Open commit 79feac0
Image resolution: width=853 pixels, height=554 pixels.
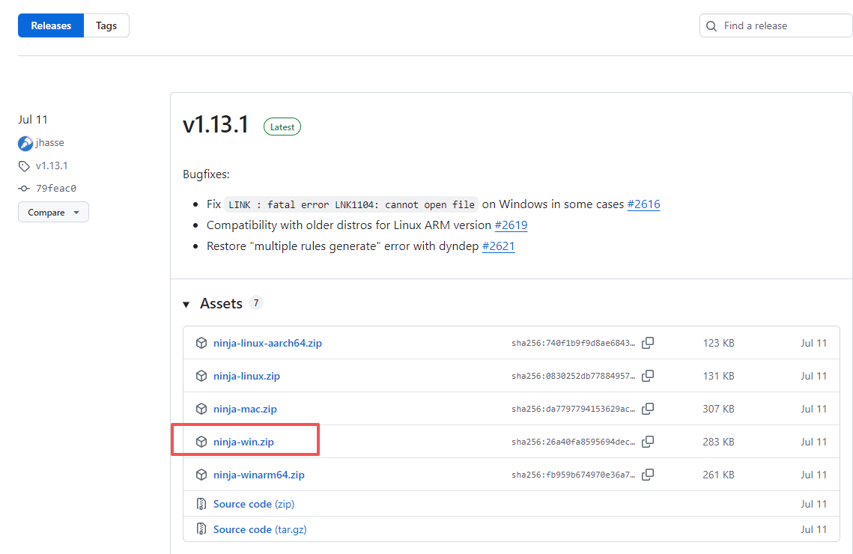[56, 188]
